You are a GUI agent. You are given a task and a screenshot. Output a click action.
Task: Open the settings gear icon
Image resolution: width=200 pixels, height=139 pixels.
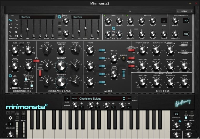pos(10,118)
